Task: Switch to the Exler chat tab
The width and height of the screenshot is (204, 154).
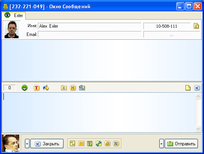Action: [14, 16]
